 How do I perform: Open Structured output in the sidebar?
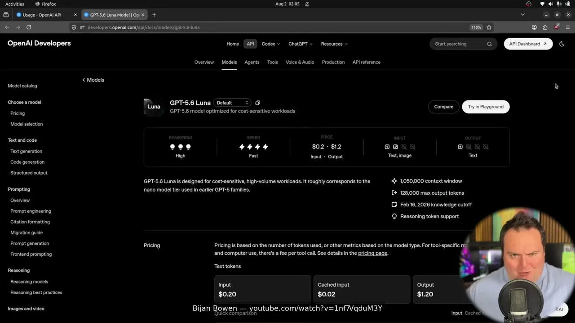pyautogui.click(x=29, y=173)
